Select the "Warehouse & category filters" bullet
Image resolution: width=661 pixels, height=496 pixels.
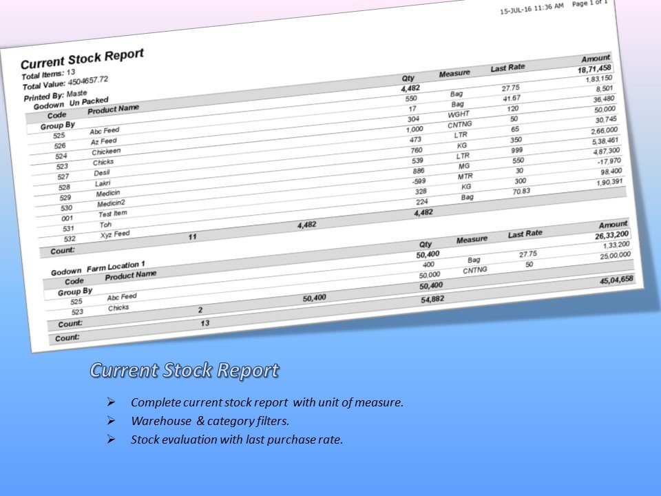point(210,421)
